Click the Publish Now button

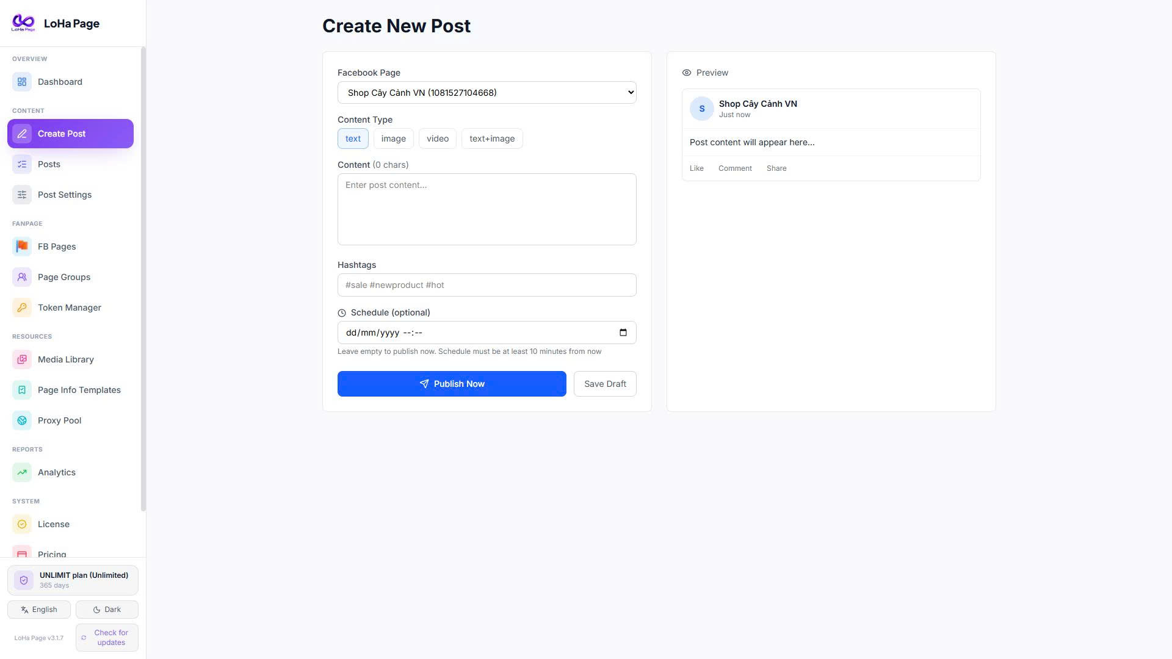tap(452, 384)
